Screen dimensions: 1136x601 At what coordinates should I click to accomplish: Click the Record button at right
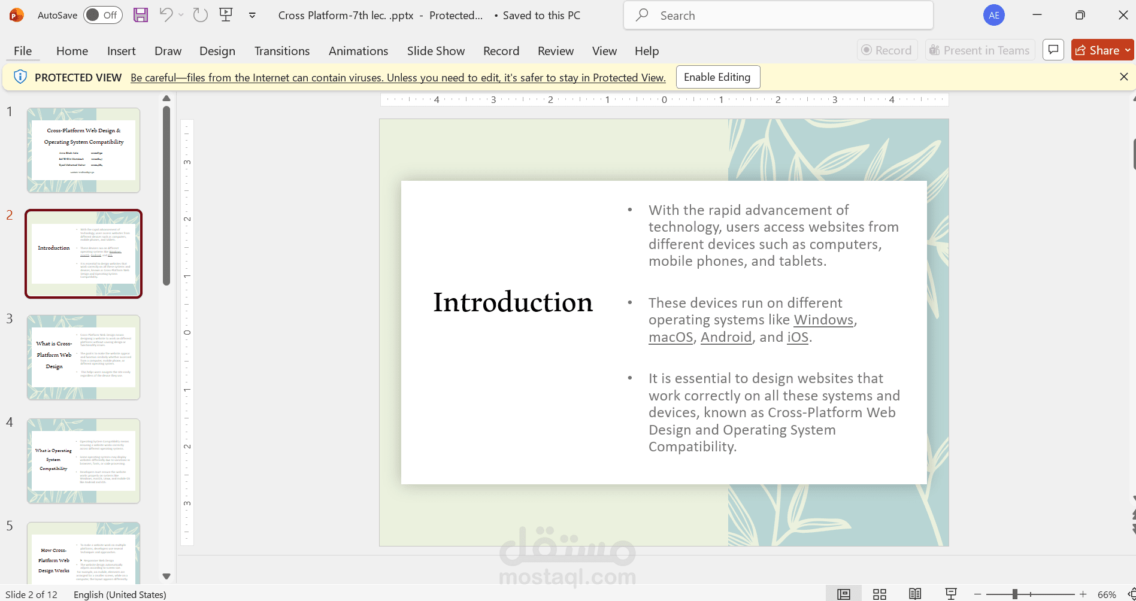(887, 50)
